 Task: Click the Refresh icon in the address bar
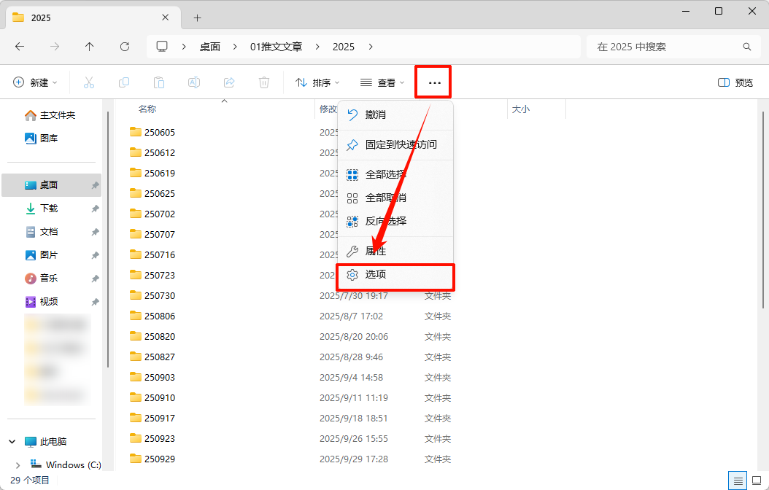click(125, 46)
